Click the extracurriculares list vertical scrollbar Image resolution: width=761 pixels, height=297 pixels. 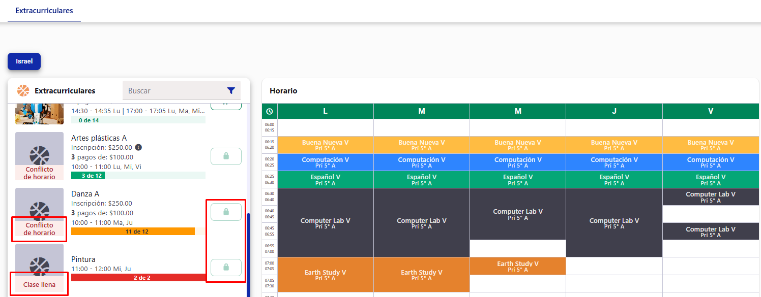click(248, 254)
